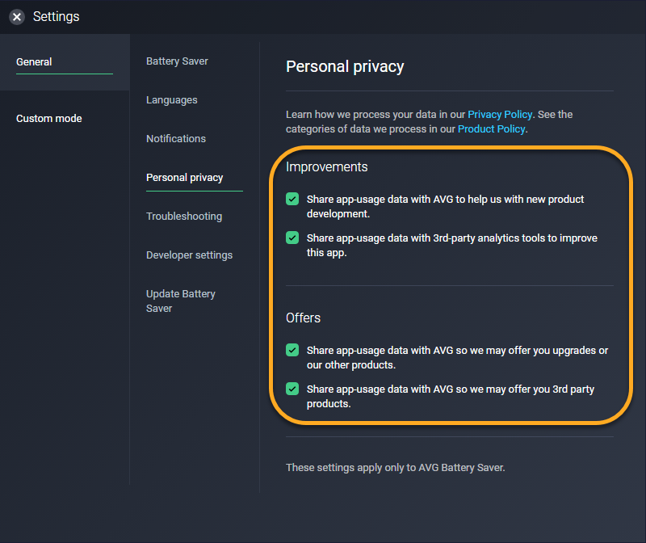Viewport: 646px width, 543px height.
Task: Click the Improvements section heading
Action: pos(327,167)
